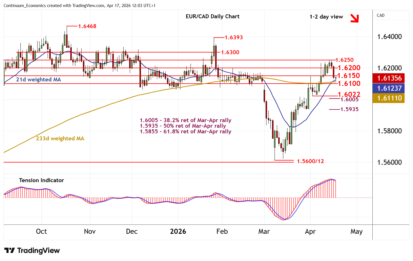Select the 1.5935 50% retracement level marker
This screenshot has width=413, height=261.
349,109
